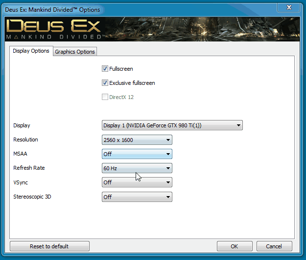Click the Cancel button

(274, 246)
